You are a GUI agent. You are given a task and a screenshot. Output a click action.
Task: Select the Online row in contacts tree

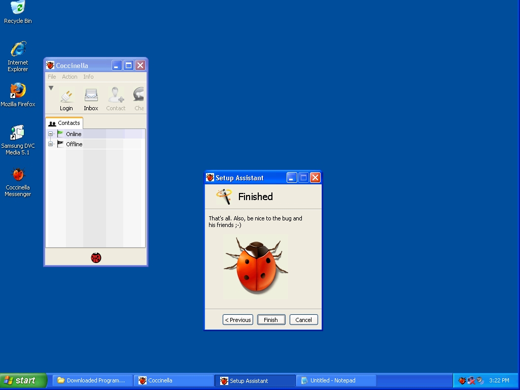click(95, 134)
